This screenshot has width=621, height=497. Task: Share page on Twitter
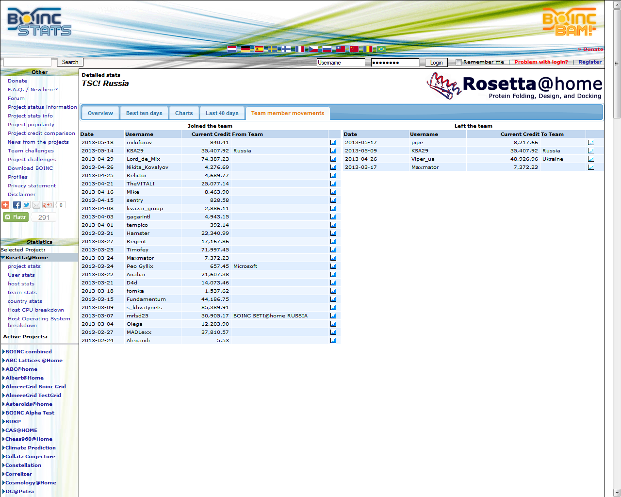click(27, 205)
